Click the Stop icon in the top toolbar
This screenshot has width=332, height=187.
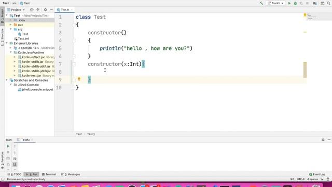(x=307, y=3)
